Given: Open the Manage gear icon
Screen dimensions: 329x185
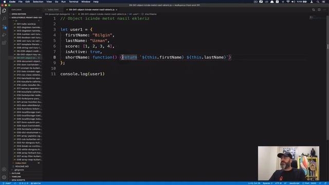Looking at the screenshot, I should click(x=4, y=177).
